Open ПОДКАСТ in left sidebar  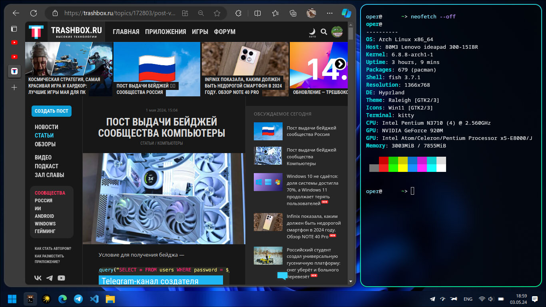[46, 166]
